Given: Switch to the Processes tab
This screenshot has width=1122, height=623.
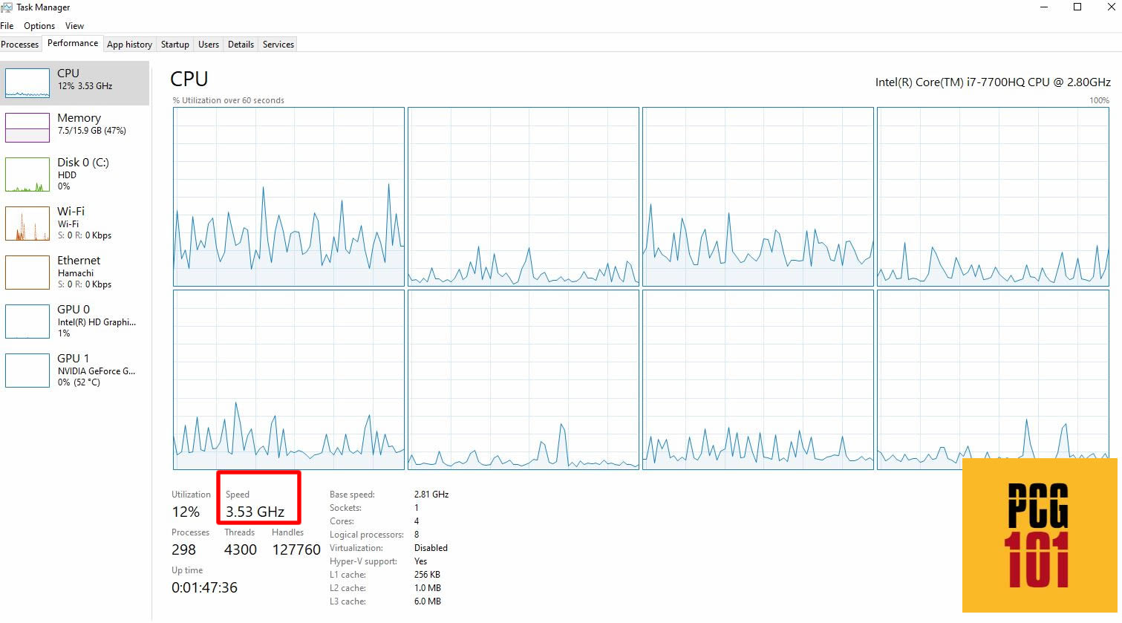Looking at the screenshot, I should (19, 44).
